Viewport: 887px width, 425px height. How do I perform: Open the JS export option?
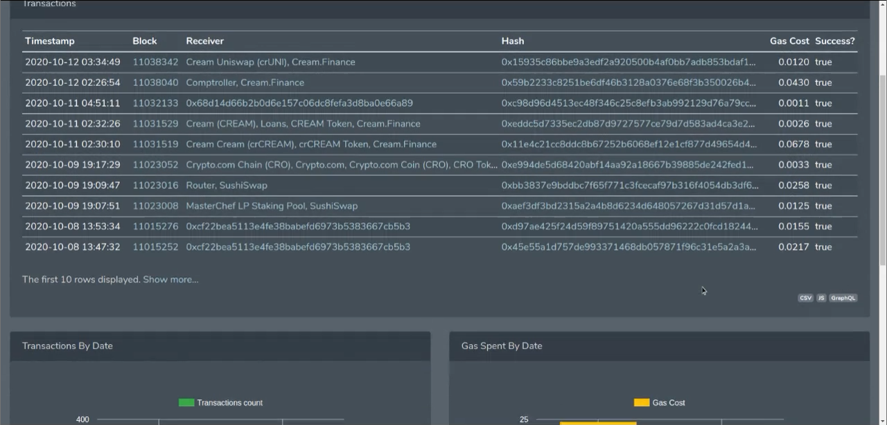(820, 298)
